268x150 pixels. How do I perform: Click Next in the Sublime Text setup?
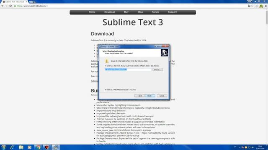(x=150, y=96)
